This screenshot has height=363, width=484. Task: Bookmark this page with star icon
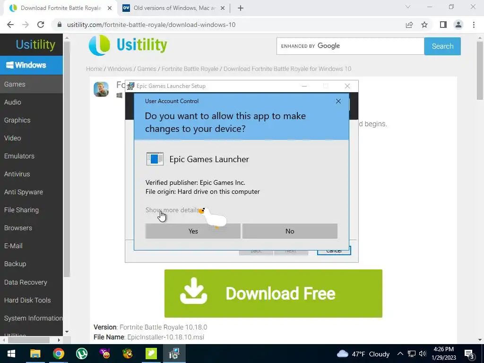[x=424, y=25]
